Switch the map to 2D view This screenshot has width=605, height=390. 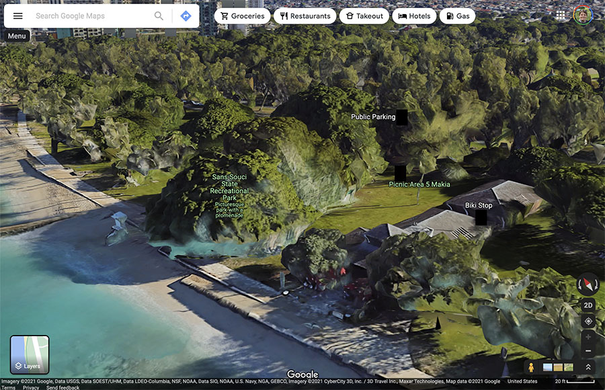coord(588,305)
